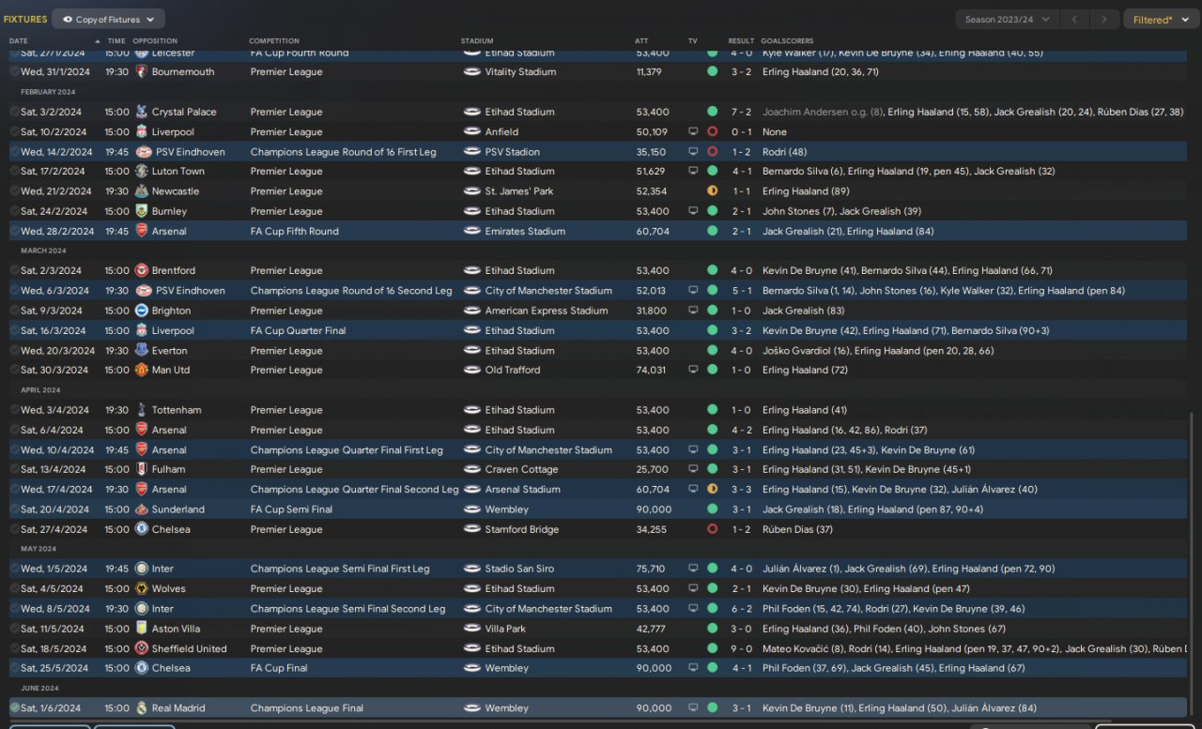The height and width of the screenshot is (729, 1202).
Task: Sort by the RESULT column header
Action: 741,41
